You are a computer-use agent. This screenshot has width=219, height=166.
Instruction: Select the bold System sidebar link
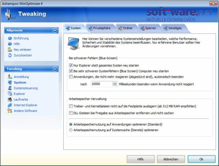(x=20, y=82)
